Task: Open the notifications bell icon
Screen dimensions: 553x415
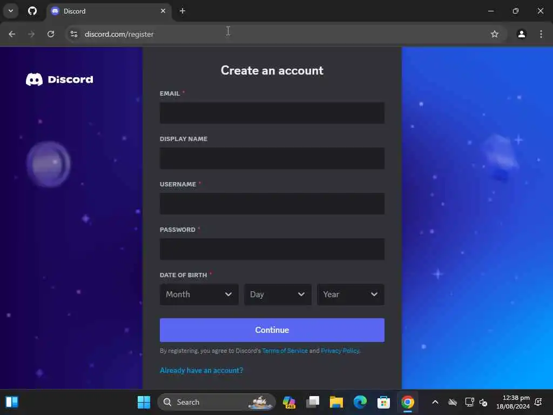Action: 538,402
